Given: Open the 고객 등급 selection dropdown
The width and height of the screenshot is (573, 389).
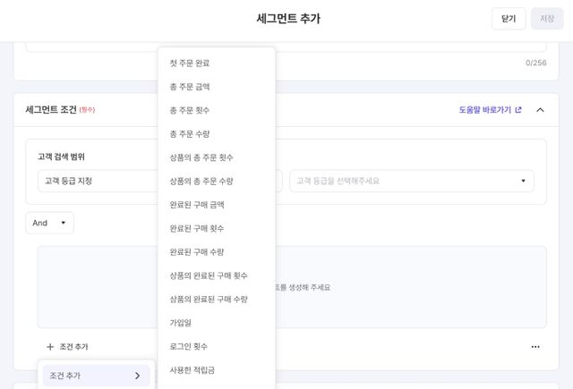Looking at the screenshot, I should click(x=412, y=181).
